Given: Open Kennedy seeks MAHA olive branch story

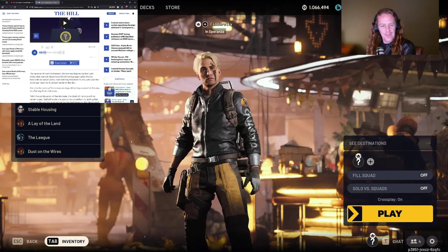Looking at the screenshot, I should coord(13,61).
